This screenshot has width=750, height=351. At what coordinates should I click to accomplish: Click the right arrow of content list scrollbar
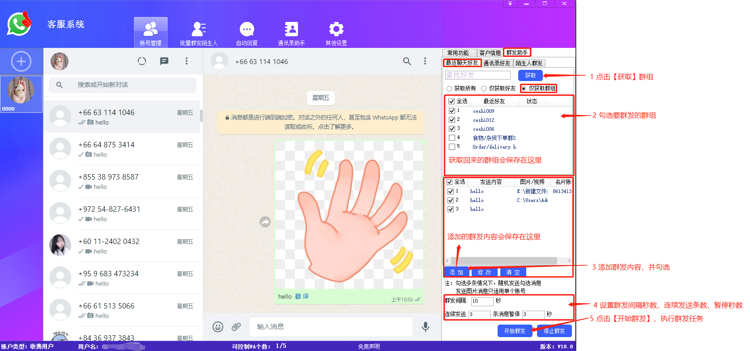coord(569,261)
